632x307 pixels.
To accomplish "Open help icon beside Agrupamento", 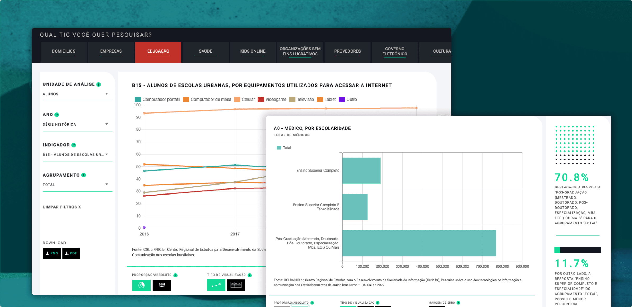I will pyautogui.click(x=84, y=175).
